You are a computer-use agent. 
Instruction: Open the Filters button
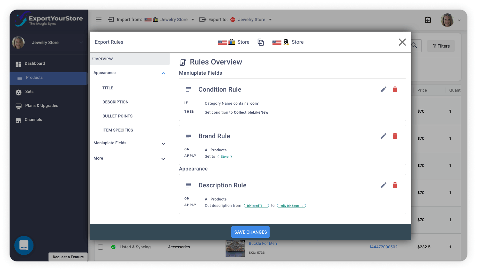441,46
